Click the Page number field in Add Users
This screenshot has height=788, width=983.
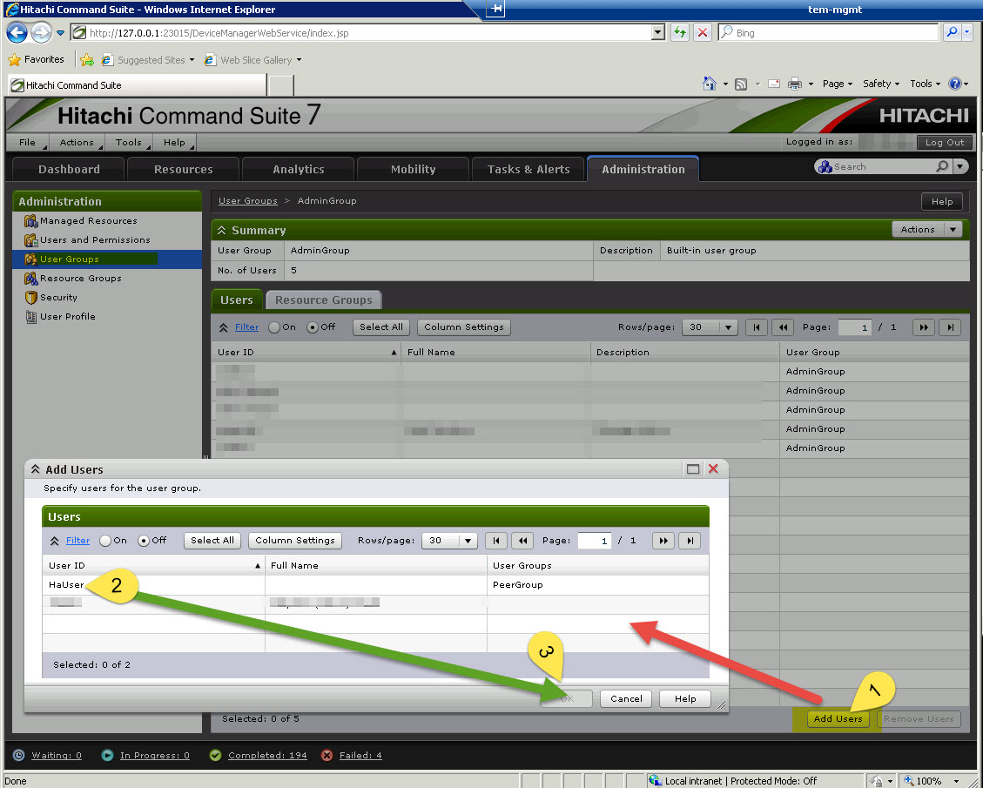[594, 541]
